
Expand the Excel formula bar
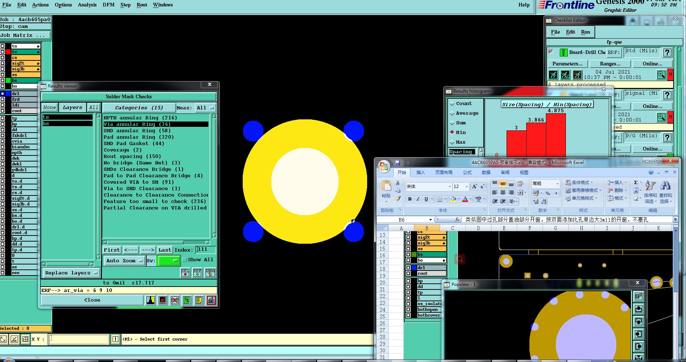675,219
